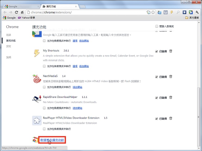This screenshot has width=202, height=151.
Task: Click the browser forward arrow
Action: coord(11,12)
